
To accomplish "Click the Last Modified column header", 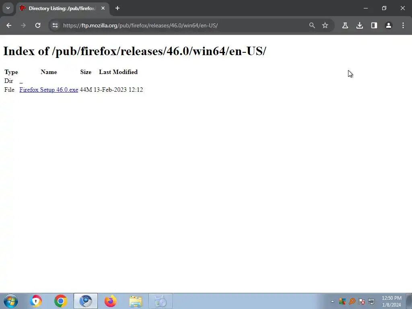I will click(x=118, y=72).
